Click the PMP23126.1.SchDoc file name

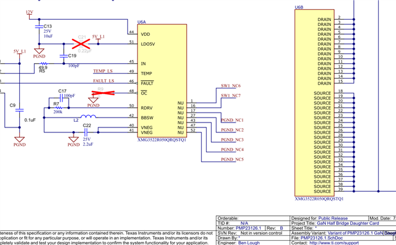322,238
